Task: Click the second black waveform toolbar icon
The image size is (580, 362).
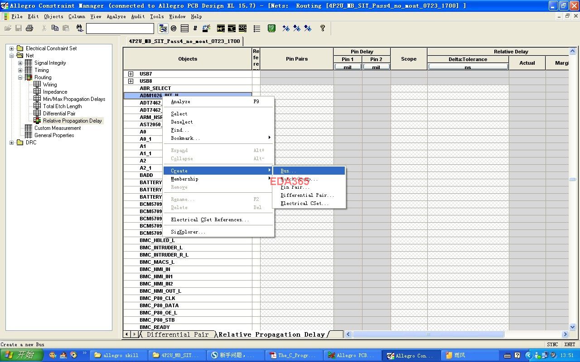Action: pos(232,28)
